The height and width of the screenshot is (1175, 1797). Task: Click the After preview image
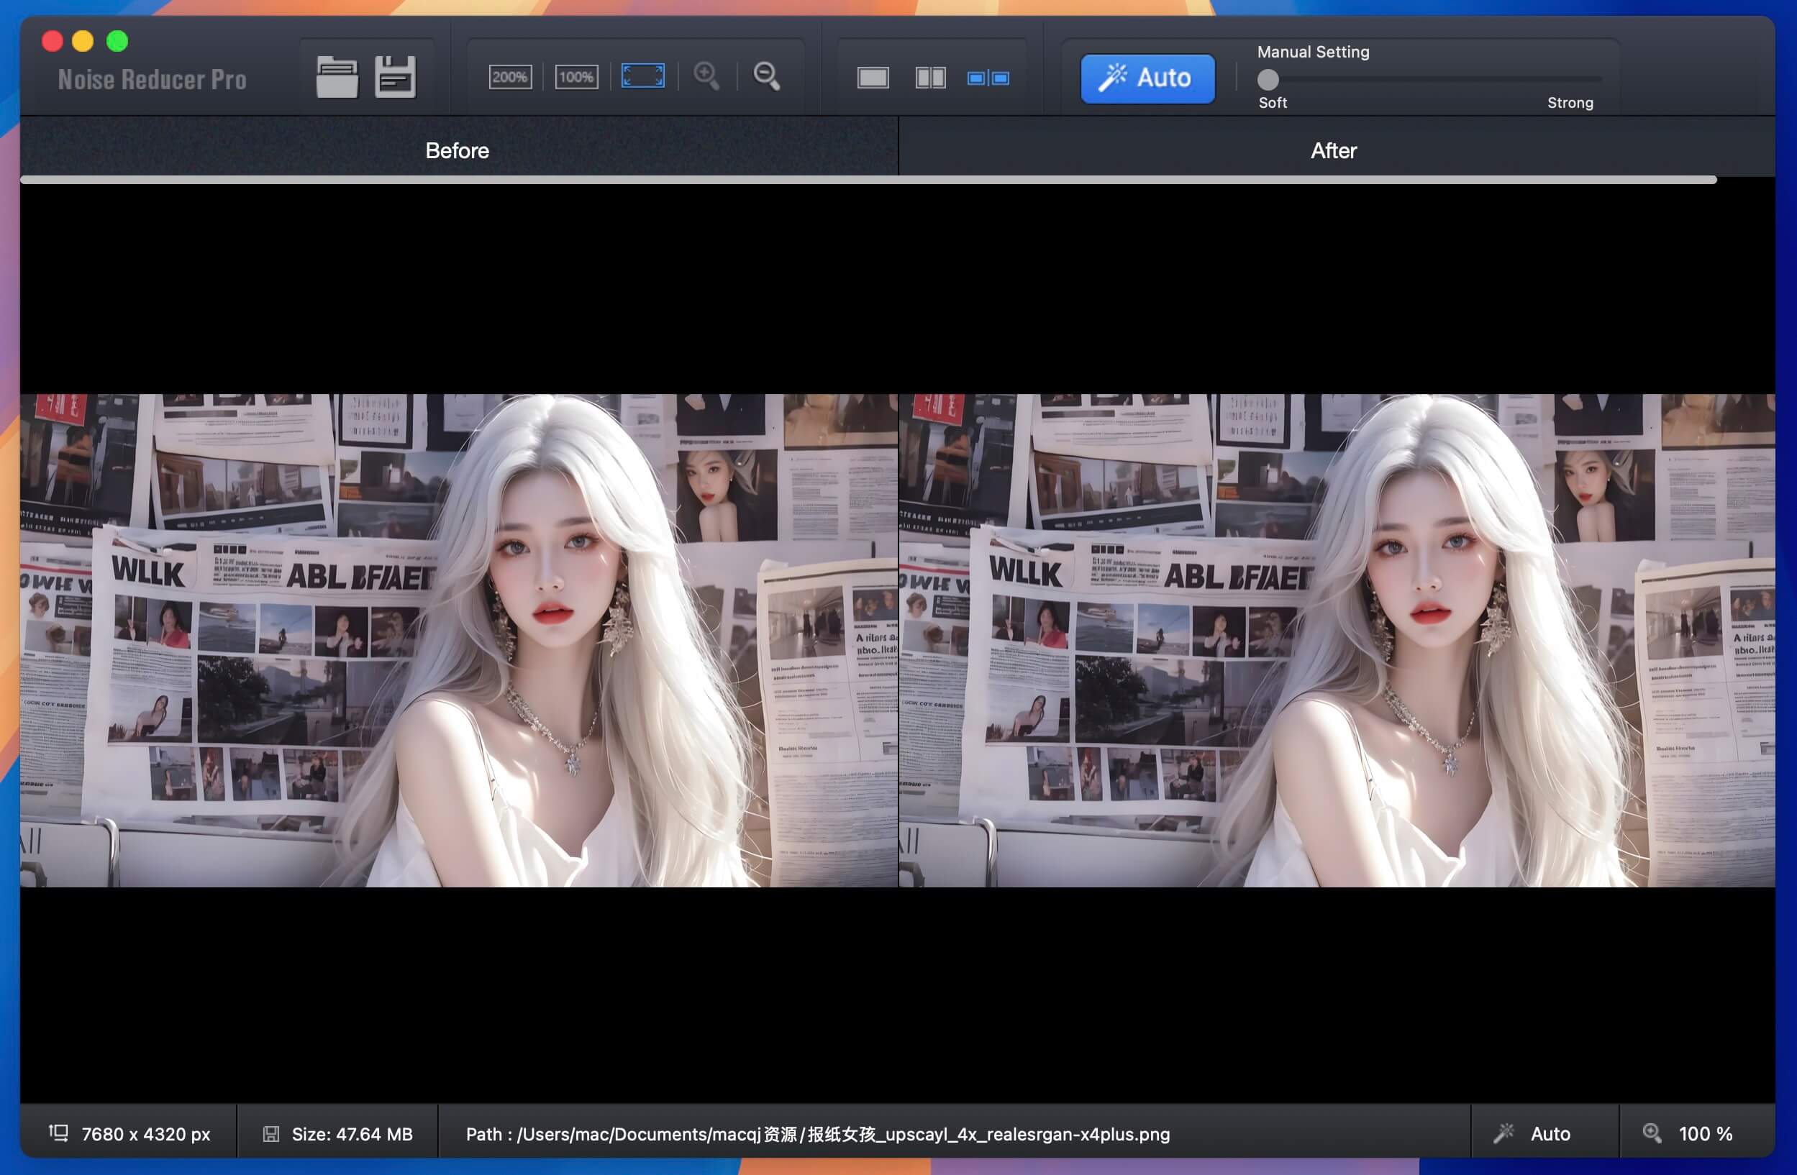click(x=1337, y=640)
